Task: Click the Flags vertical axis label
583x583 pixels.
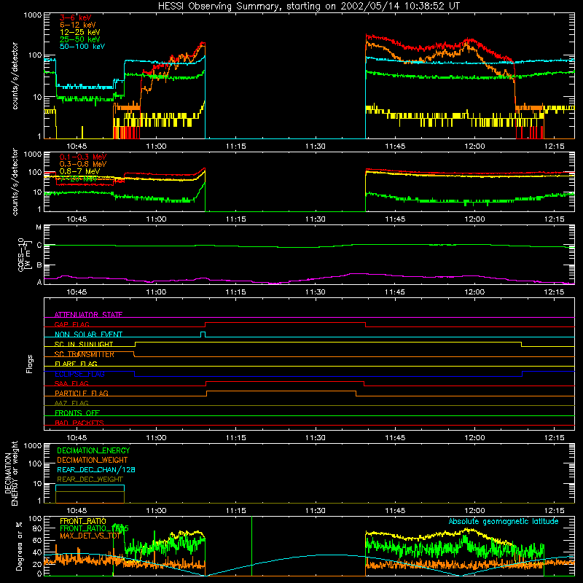Action: (x=29, y=364)
